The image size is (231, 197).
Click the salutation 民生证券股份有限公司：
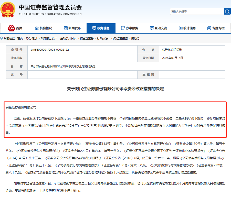[22, 107]
